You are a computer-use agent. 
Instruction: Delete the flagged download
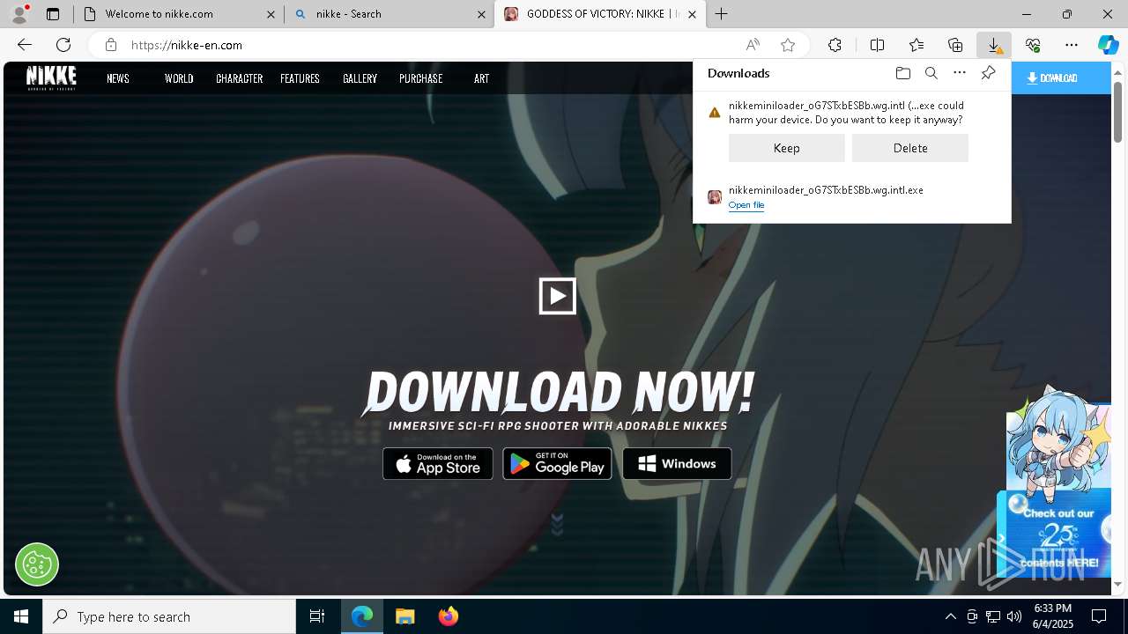[909, 148]
